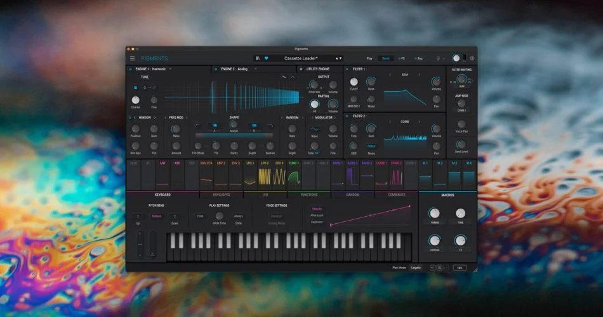Switch to the ENVELOPES tab
Screen dimensions: 603x317
tap(221, 195)
